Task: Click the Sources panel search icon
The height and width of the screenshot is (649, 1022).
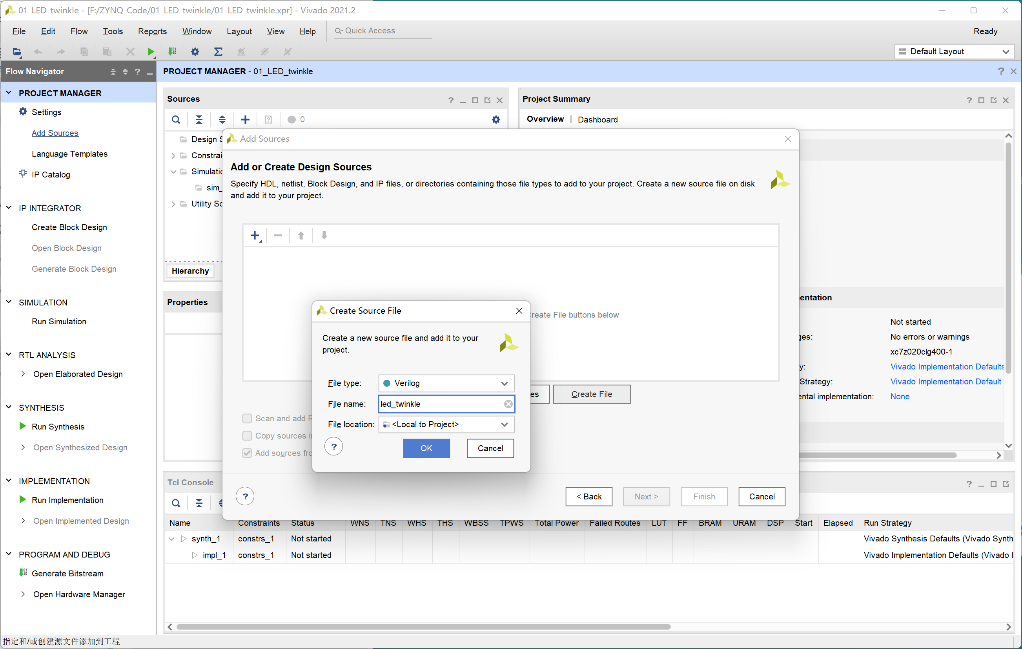Action: (x=176, y=119)
